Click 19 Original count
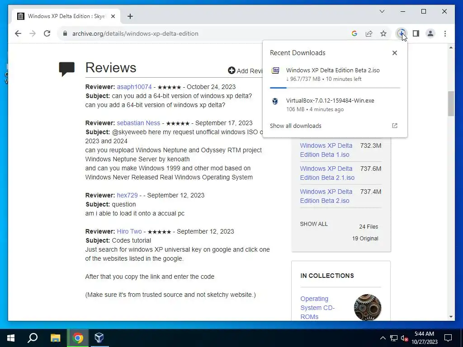 point(365,239)
